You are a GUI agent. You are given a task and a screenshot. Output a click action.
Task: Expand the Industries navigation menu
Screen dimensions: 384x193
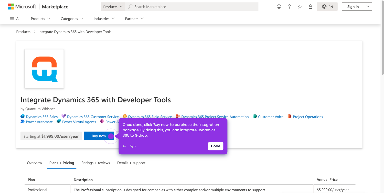104,19
